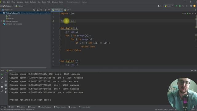The height and width of the screenshot is (111, 197).
Task: Click the wrench icon in Run panel
Action: pos(2,78)
